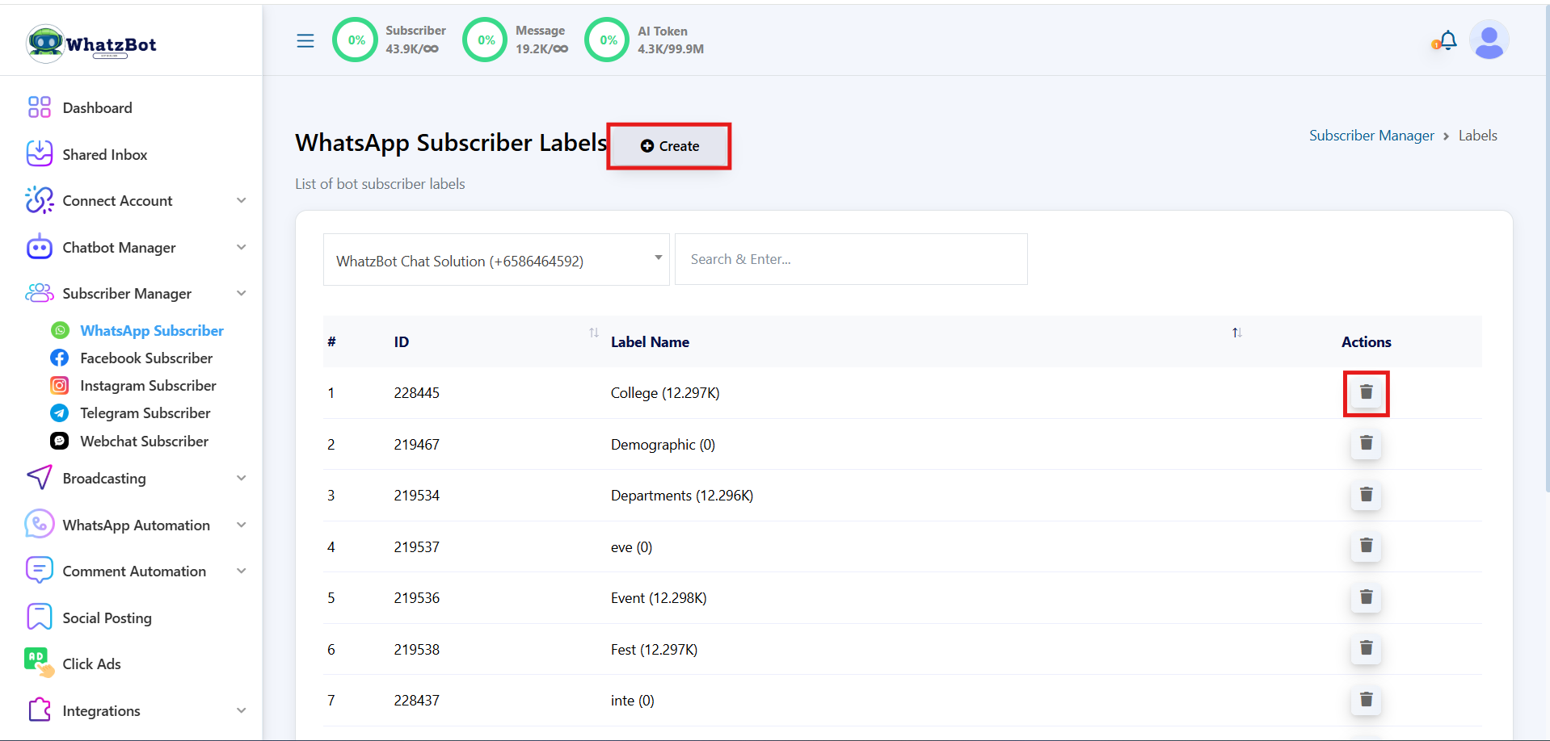Open Telegram Subscriber page

pyautogui.click(x=145, y=413)
